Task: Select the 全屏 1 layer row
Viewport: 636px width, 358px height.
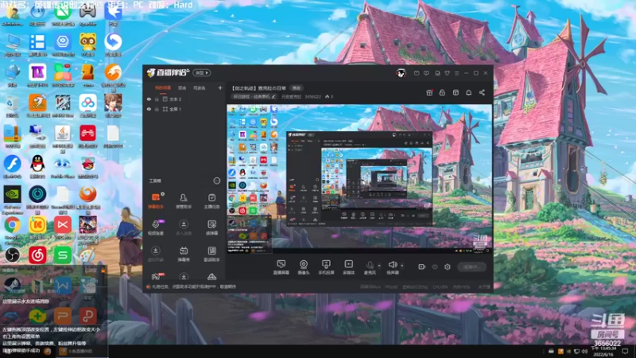Action: pos(185,109)
